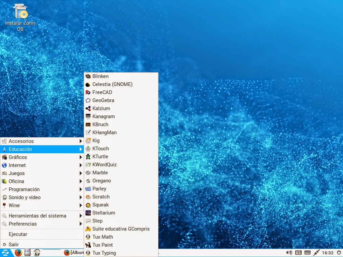Expand the Internet submenu
Image resolution: width=343 pixels, height=257 pixels.
pos(18,165)
